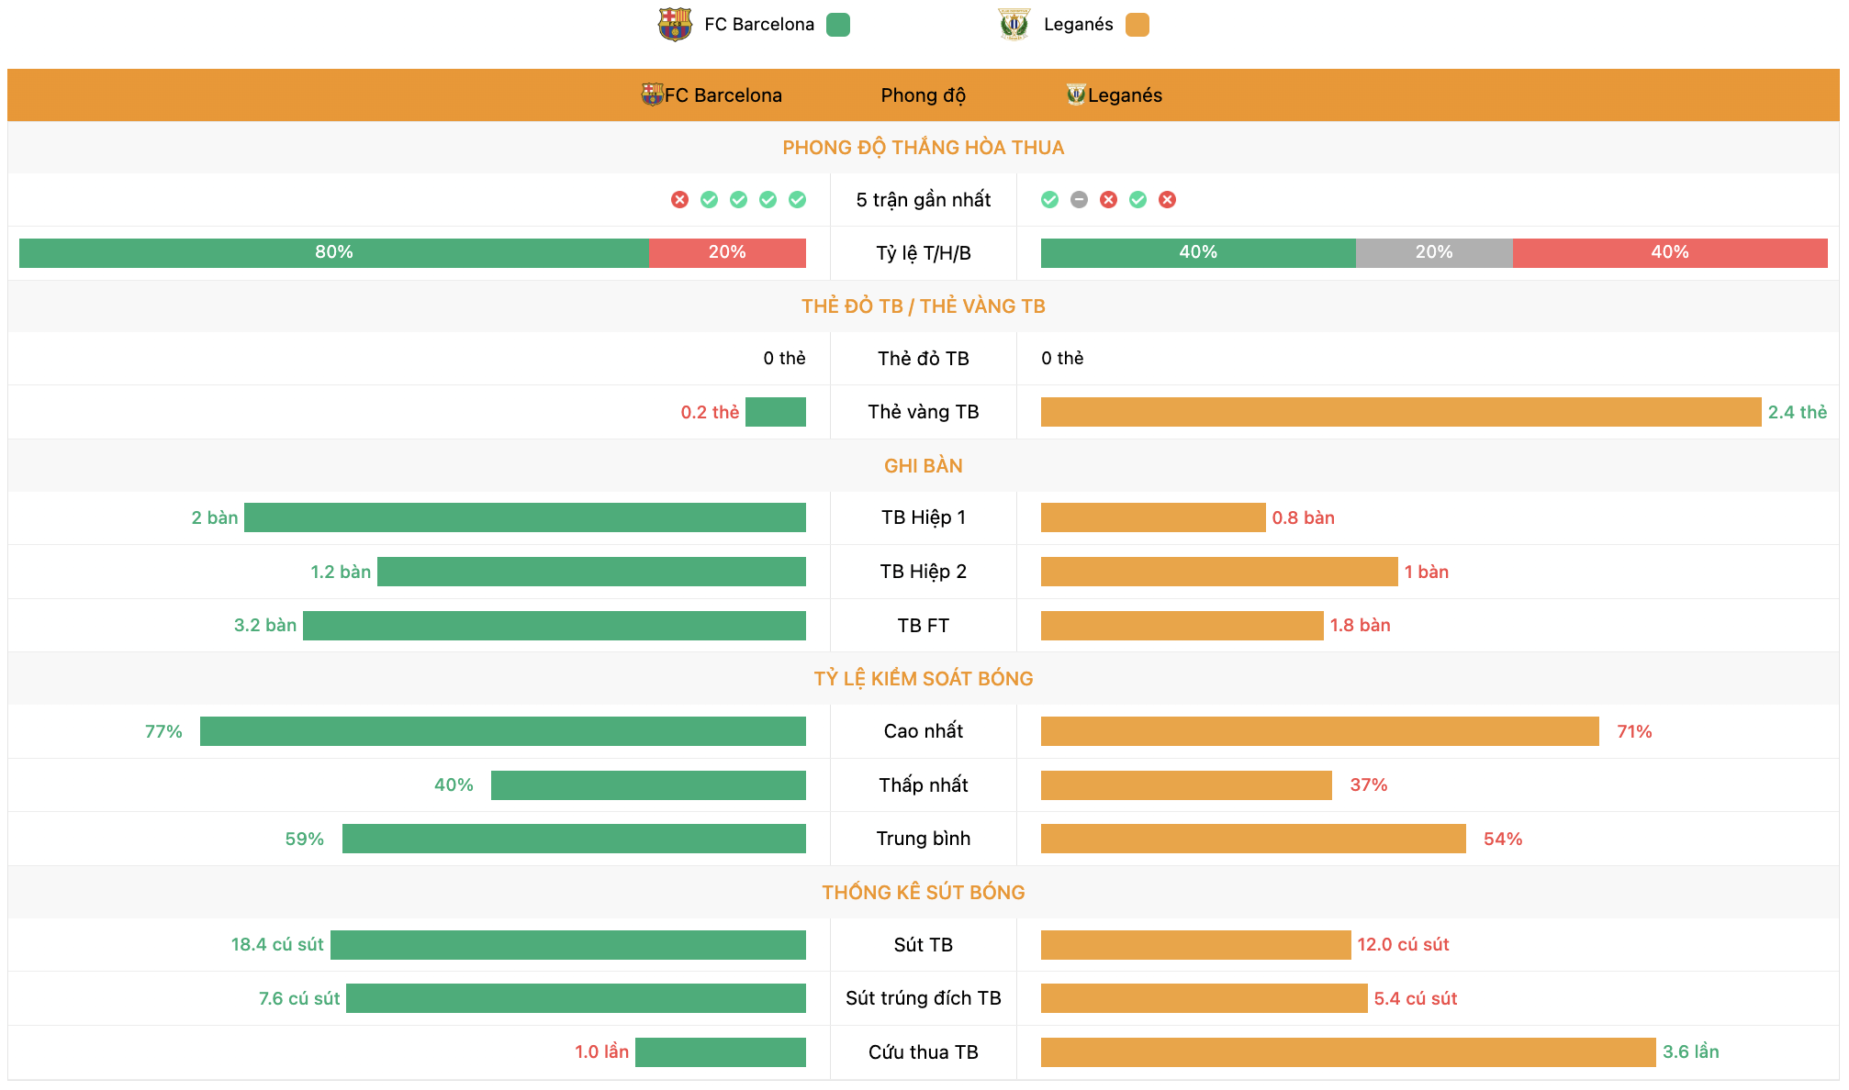Click the GHI BÀN section heading
The image size is (1849, 1090).
click(x=924, y=466)
